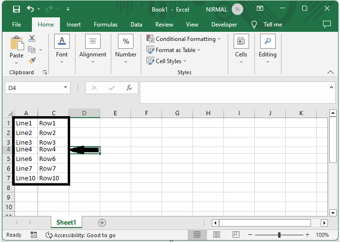Select row 8 header
This screenshot has width=340, height=242.
tap(8, 188)
